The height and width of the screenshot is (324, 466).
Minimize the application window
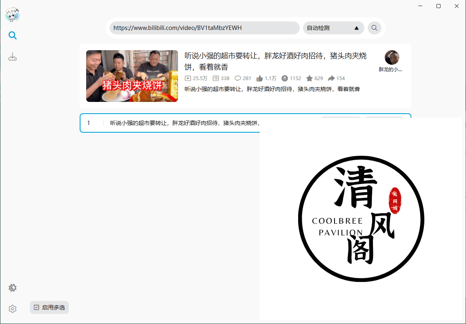(420, 6)
